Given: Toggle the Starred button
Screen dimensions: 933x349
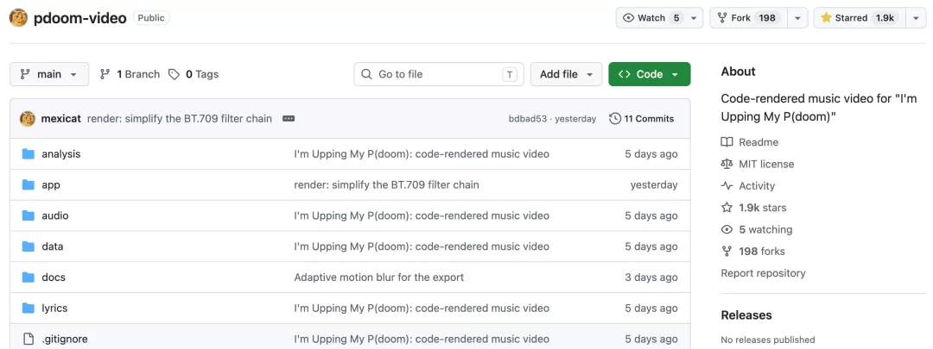Looking at the screenshot, I should (x=860, y=18).
